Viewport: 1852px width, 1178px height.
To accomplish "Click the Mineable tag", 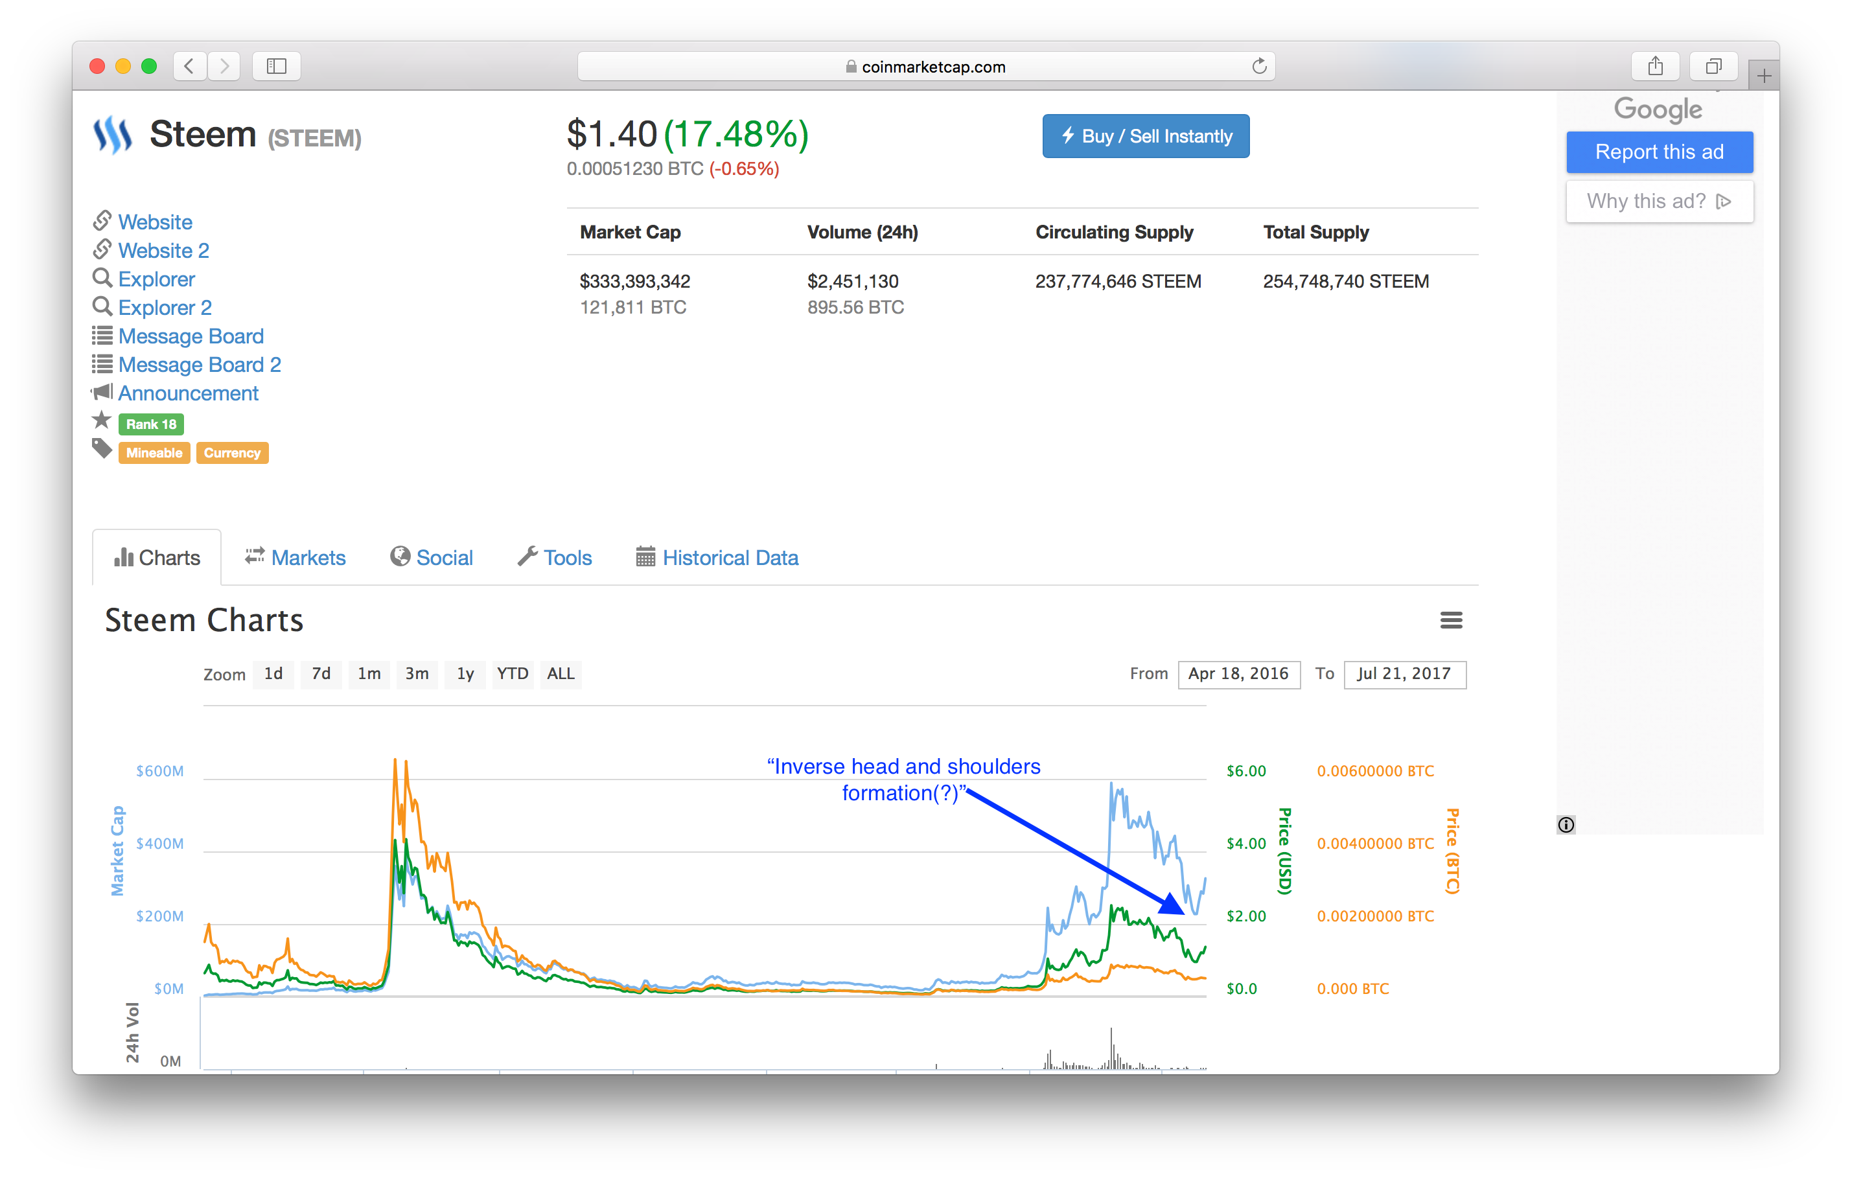I will [154, 452].
